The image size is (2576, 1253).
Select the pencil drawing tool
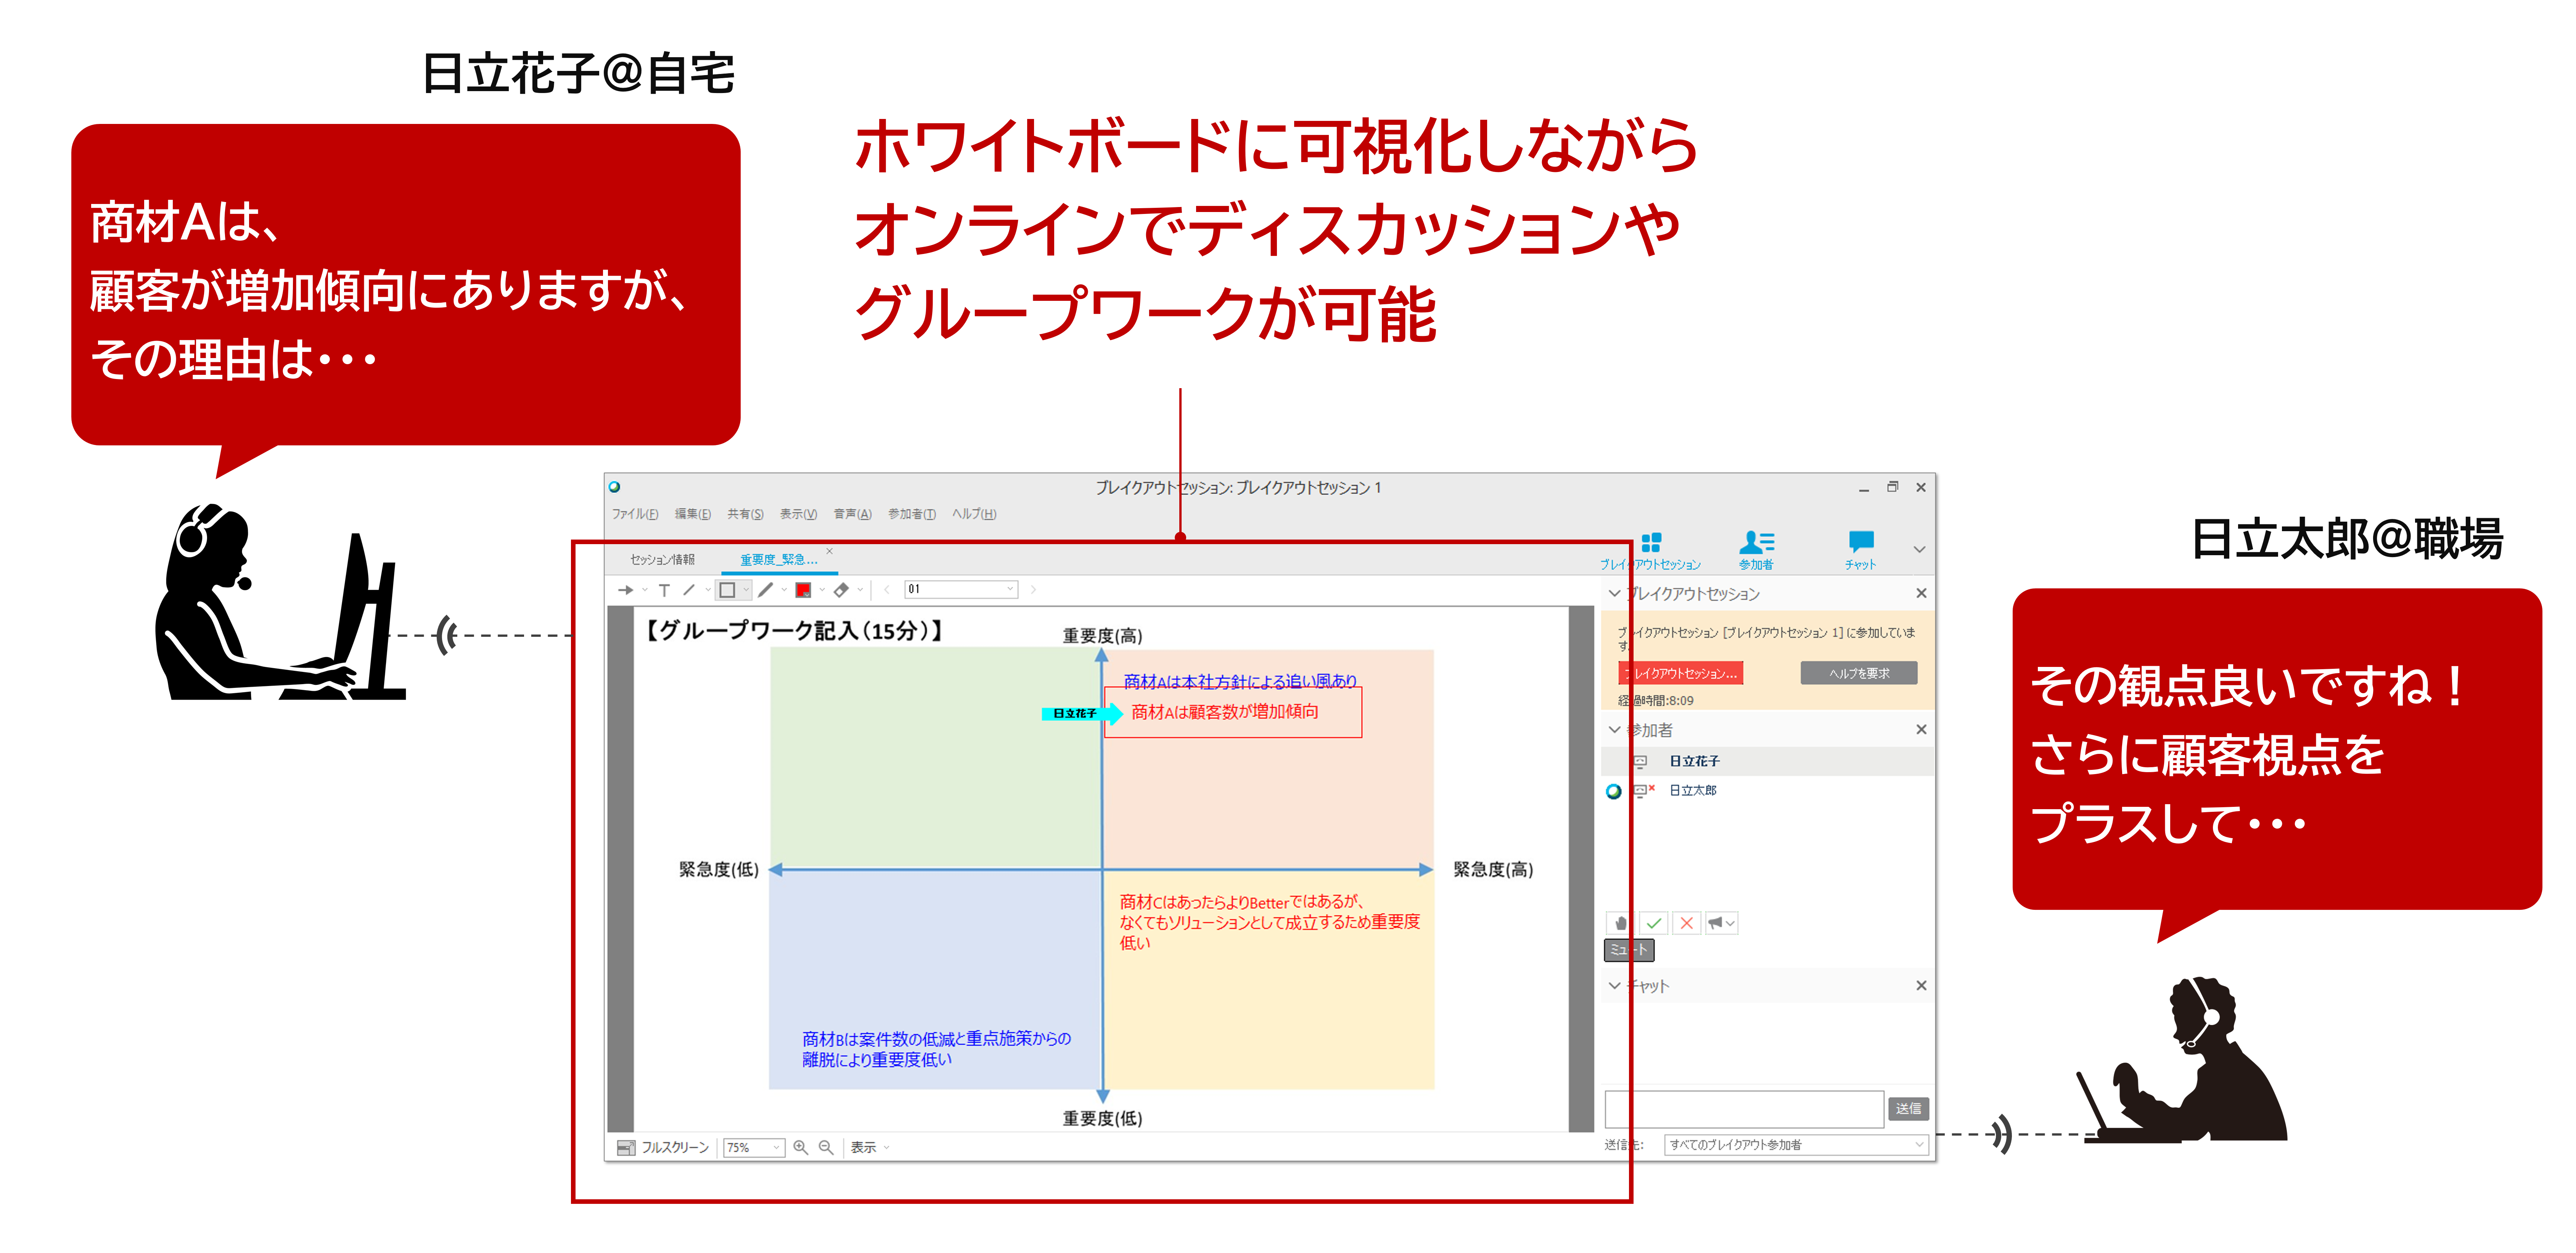click(x=766, y=590)
